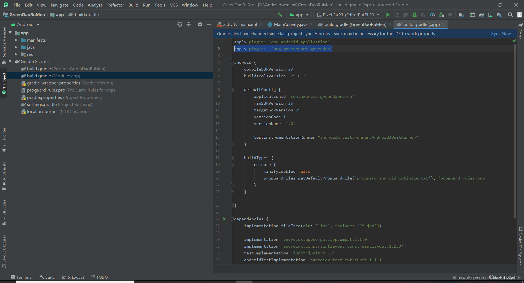Click Select Opened File target icon
This screenshot has width=524, height=283.
click(180, 24)
